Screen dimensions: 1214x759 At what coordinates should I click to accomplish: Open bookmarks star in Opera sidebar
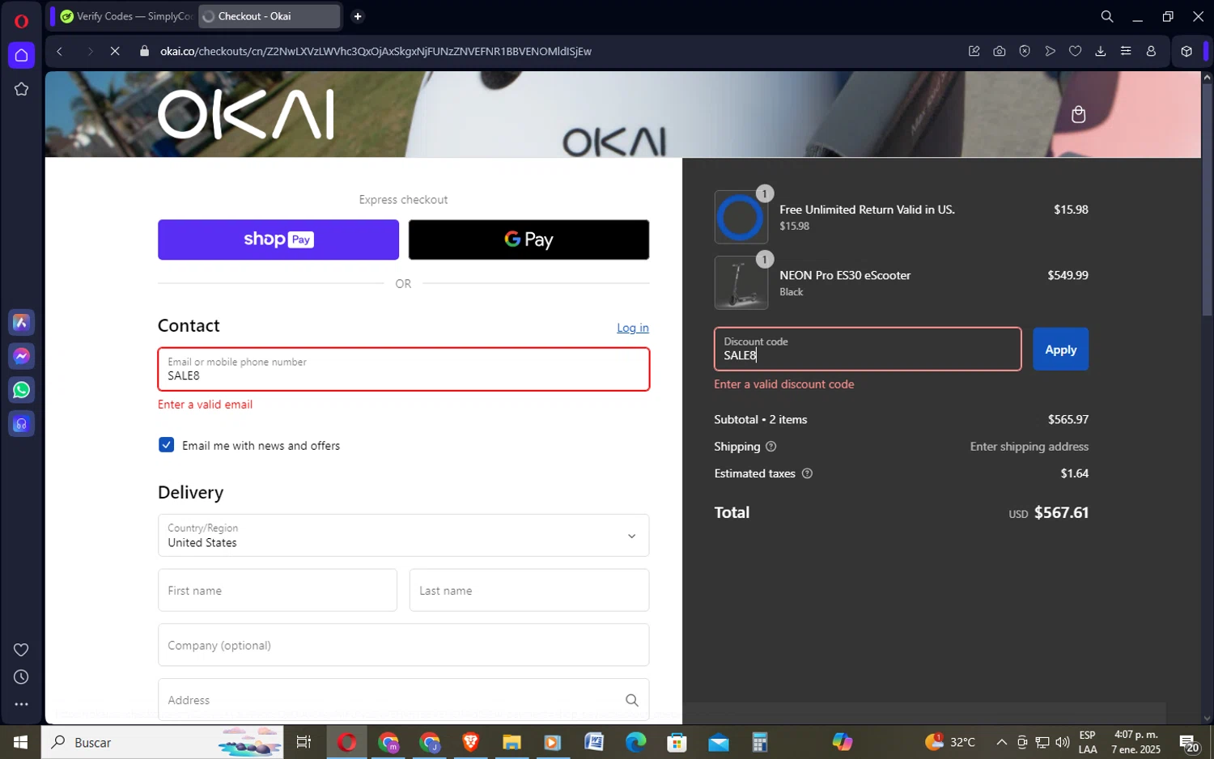tap(21, 89)
